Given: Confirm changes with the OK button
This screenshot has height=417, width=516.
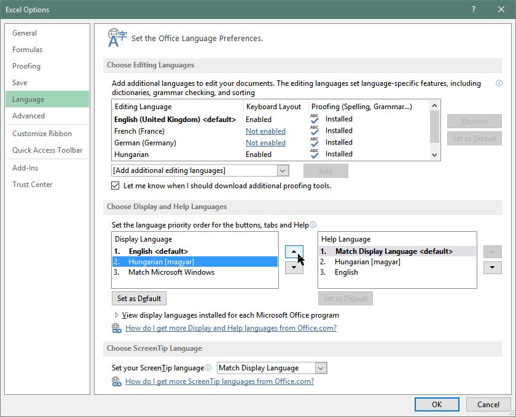Looking at the screenshot, I should [437, 405].
